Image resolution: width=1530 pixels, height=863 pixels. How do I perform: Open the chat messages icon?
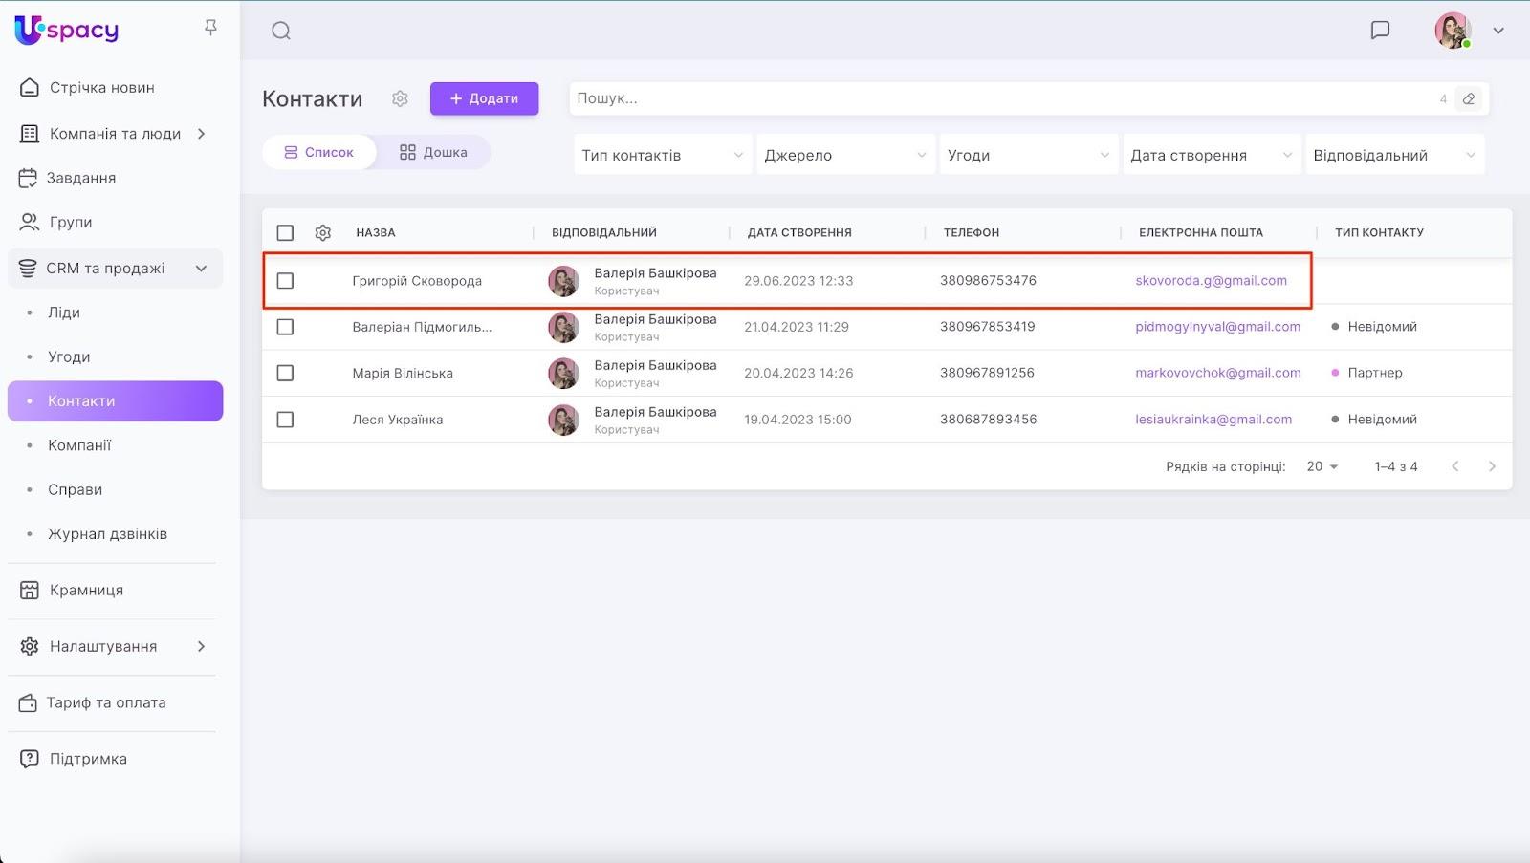tap(1380, 31)
